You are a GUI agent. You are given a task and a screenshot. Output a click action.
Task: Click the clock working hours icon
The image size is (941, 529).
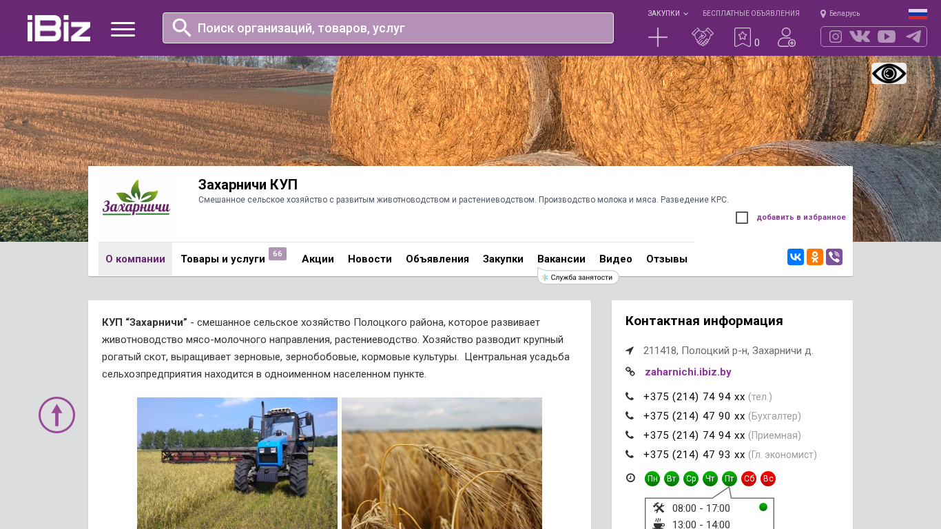[x=630, y=478]
